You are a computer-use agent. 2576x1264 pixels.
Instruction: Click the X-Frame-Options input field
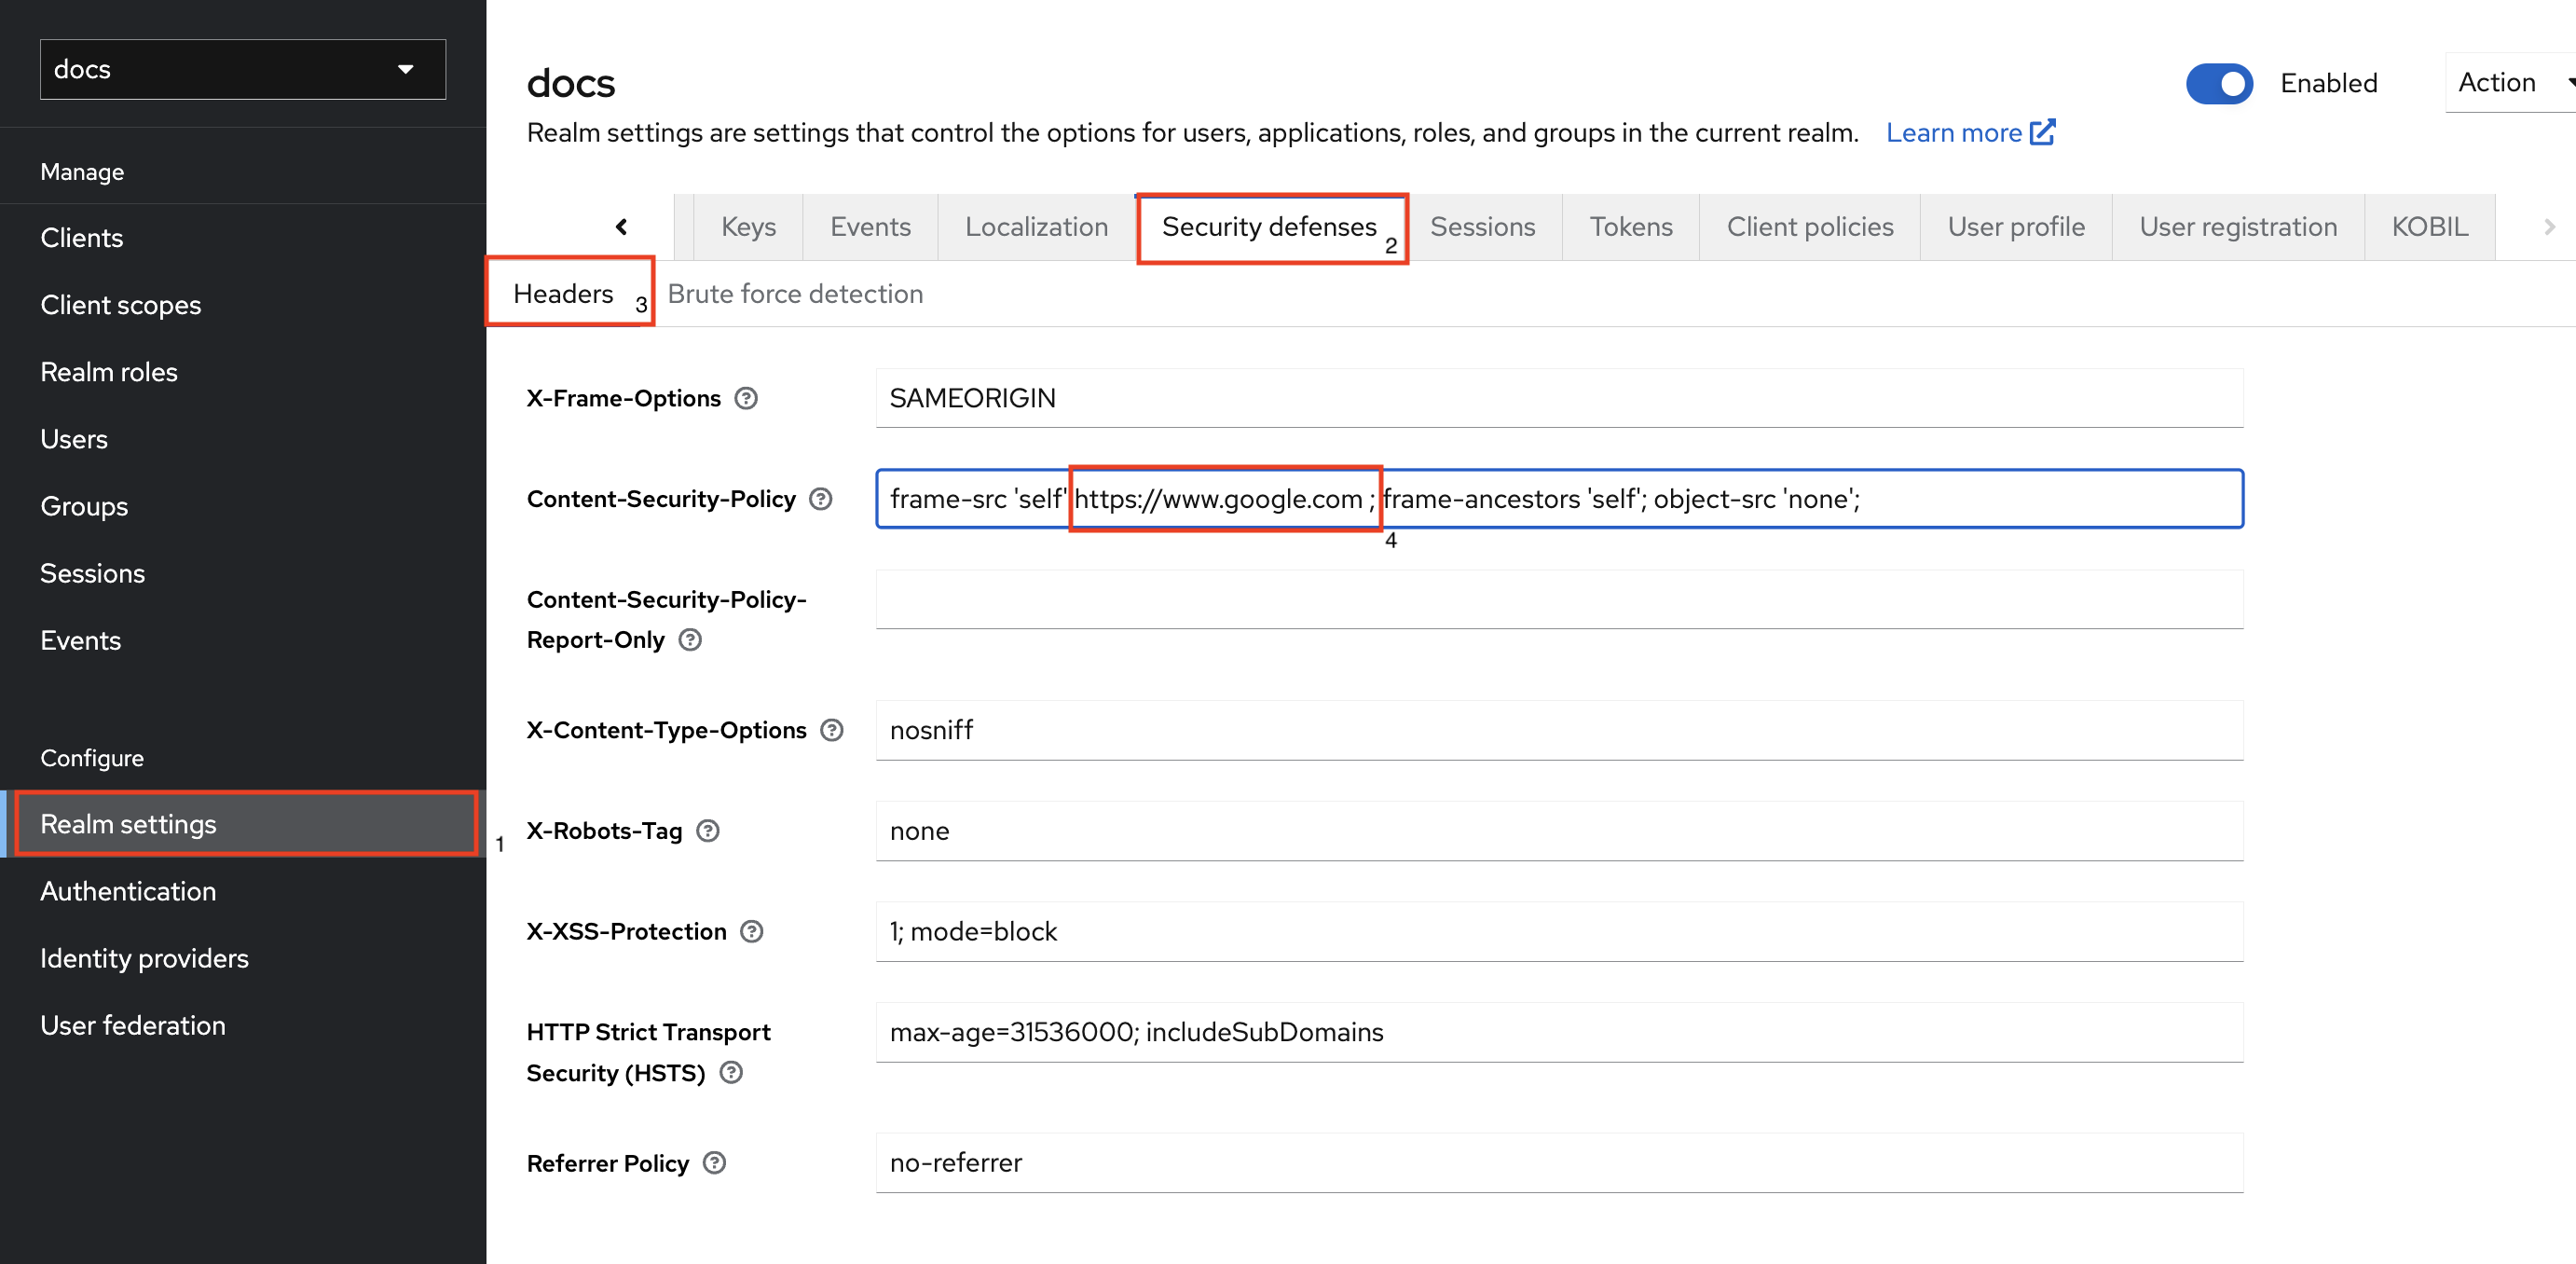[x=1559, y=398]
